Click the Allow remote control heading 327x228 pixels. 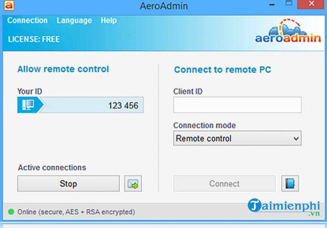pyautogui.click(x=63, y=69)
